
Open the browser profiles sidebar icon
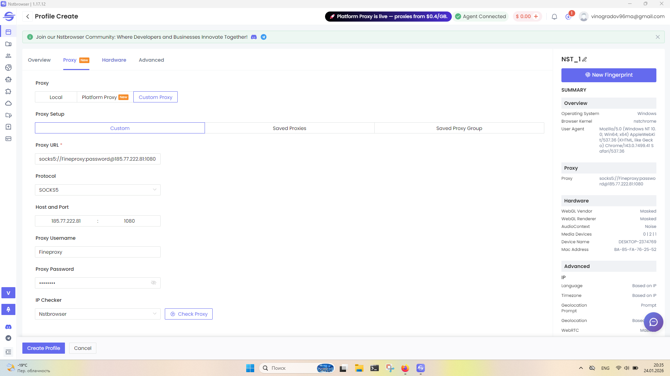point(8,32)
